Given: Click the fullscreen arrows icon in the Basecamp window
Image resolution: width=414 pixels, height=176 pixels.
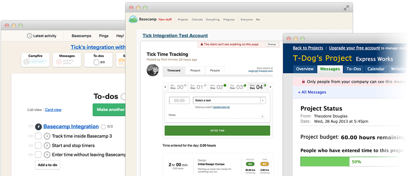Looking at the screenshot, I should [346, 8].
